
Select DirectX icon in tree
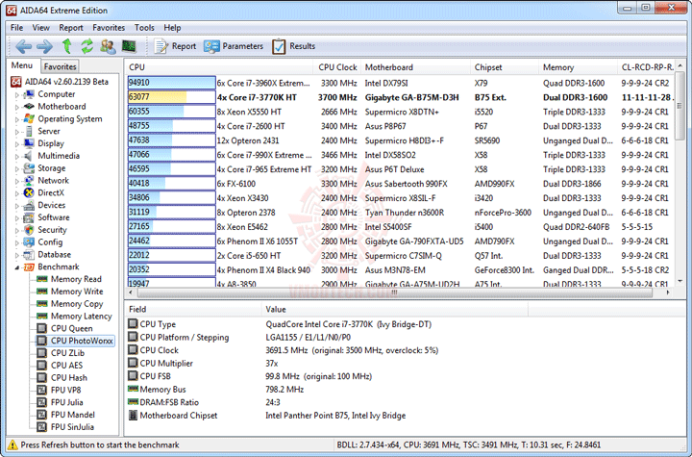point(29,192)
